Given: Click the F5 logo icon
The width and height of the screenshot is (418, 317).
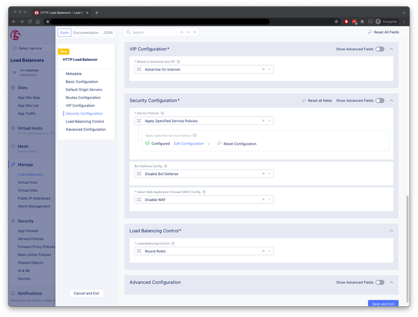Looking at the screenshot, I should point(16,35).
